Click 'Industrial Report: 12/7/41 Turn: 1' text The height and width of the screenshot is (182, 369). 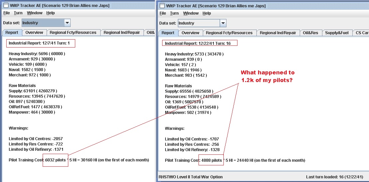click(x=39, y=43)
